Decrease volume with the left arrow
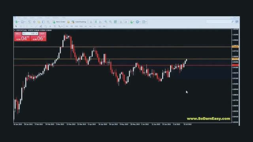Viewport: 253px width, 142px height. pos(24,34)
